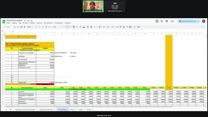
Task: Click the Настройки Доступа share button
Action: point(188,21)
